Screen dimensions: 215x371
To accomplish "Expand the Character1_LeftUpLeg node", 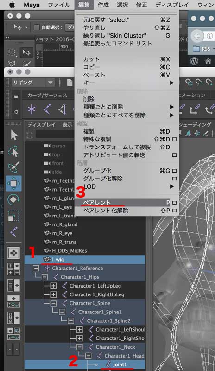I will (53, 286).
